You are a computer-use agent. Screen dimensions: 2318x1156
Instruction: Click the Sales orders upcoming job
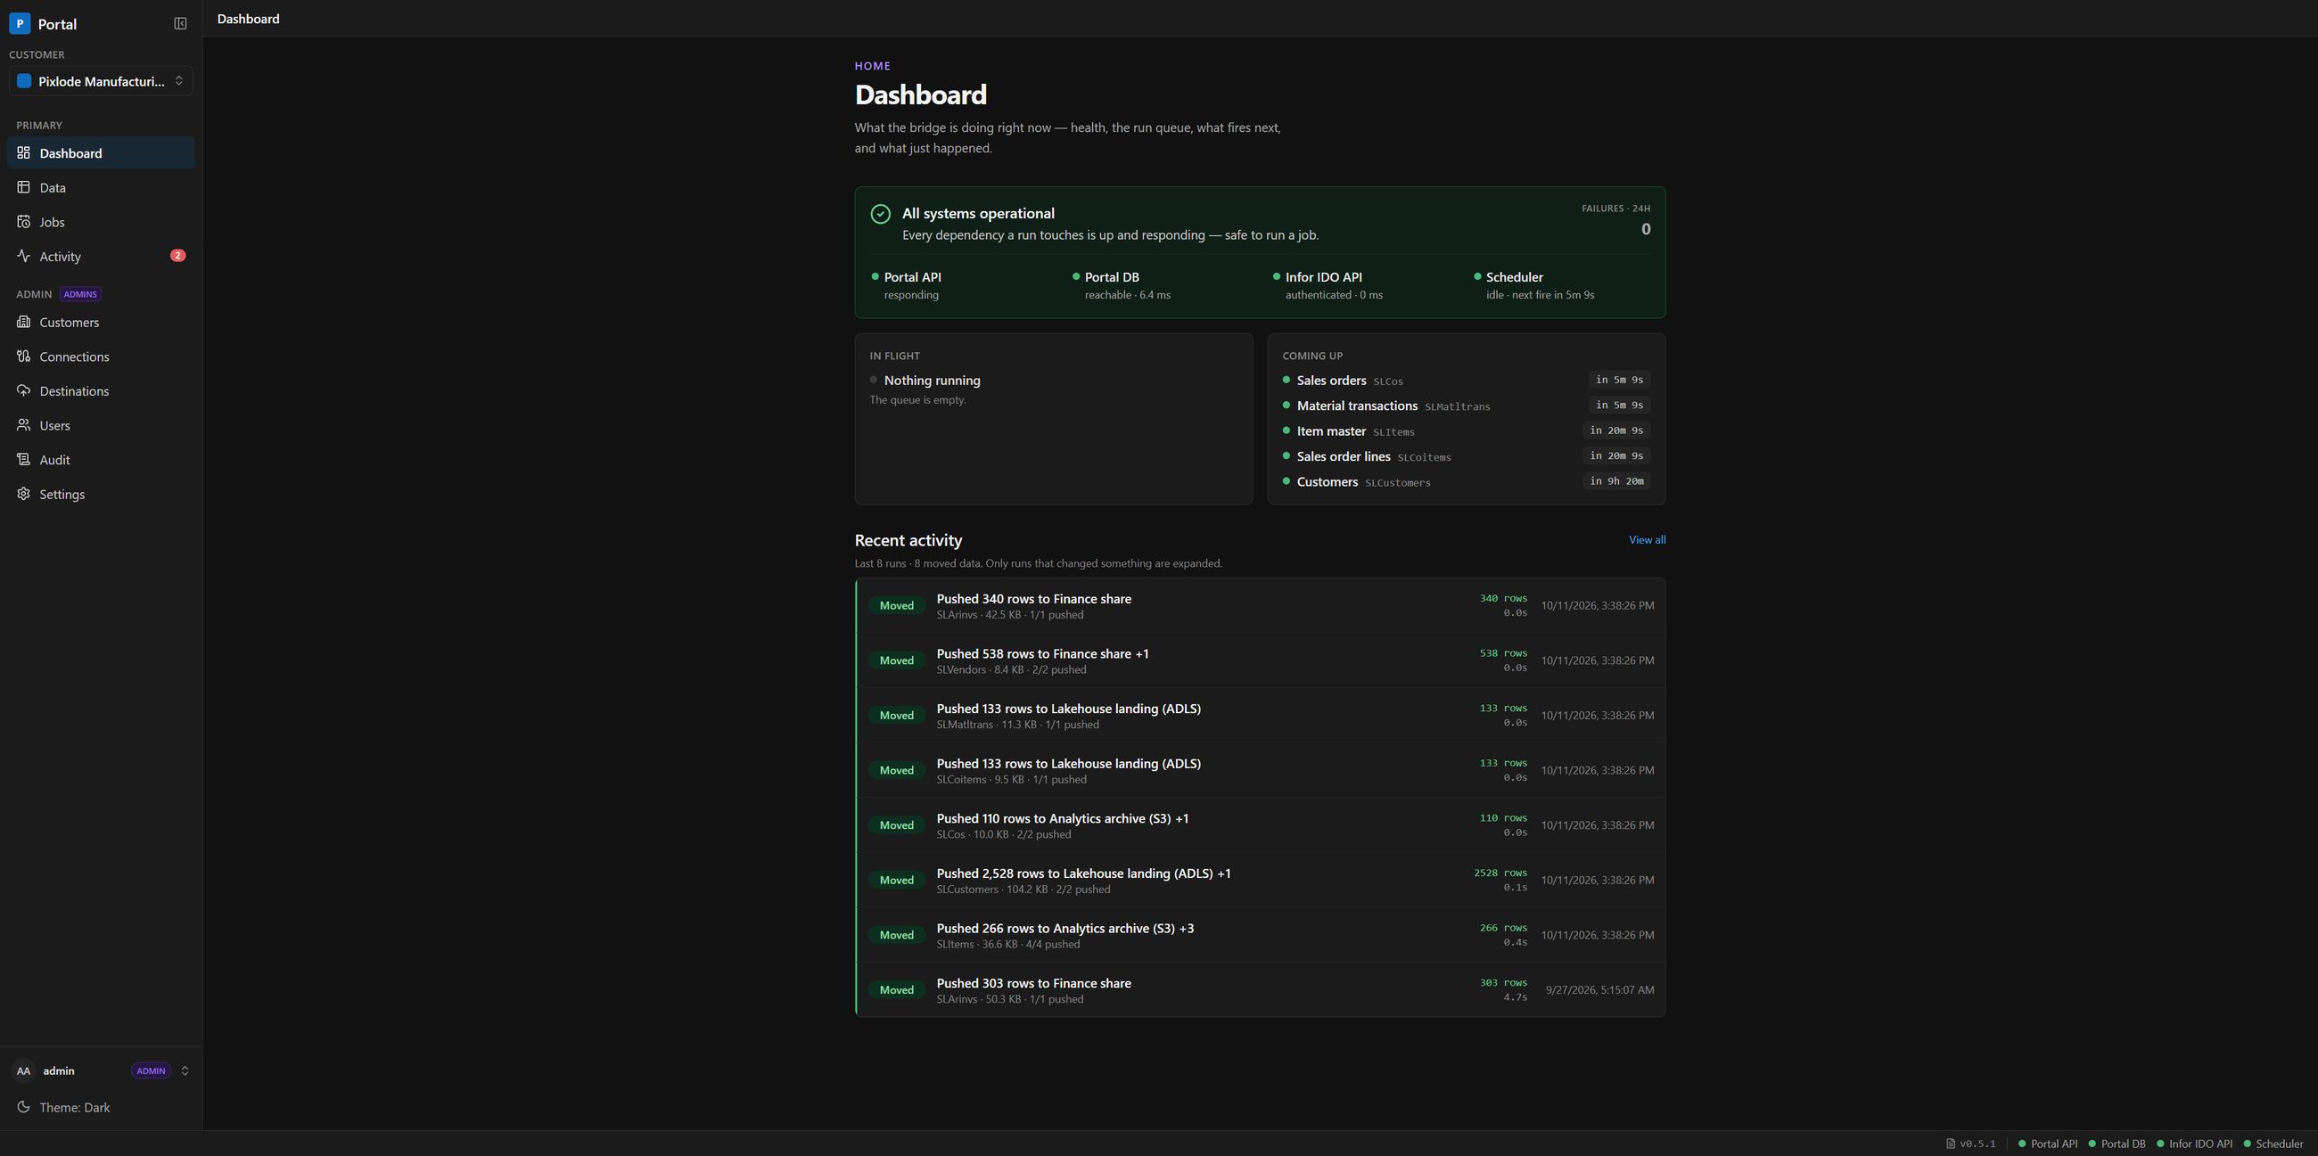pyautogui.click(x=1467, y=380)
